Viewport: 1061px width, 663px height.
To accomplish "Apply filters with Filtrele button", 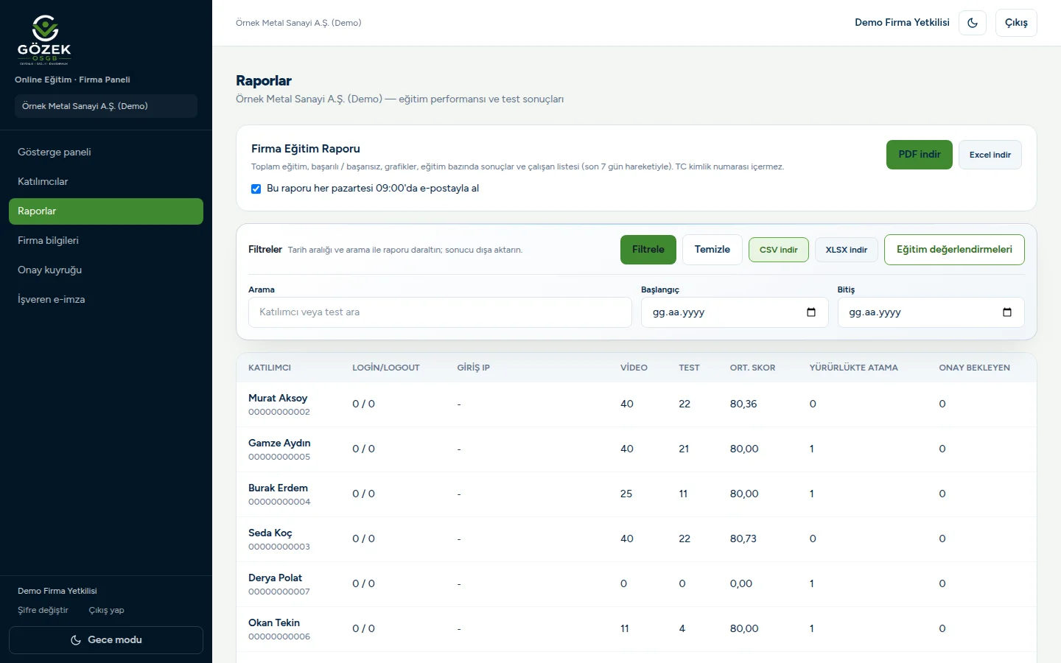I will coord(648,250).
